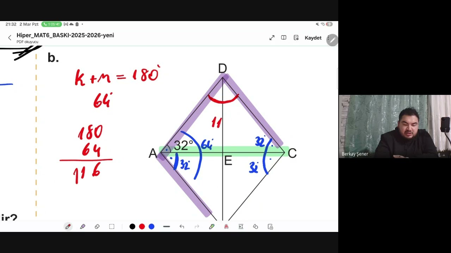Click the date '2 Mar Pzt'

(29, 24)
